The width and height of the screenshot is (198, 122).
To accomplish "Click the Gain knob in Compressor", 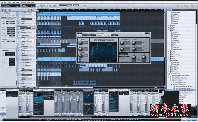I will point(134,43).
